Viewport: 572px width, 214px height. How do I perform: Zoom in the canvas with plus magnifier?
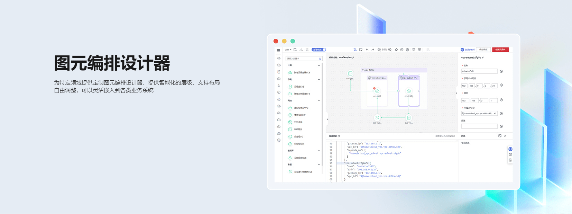point(390,50)
